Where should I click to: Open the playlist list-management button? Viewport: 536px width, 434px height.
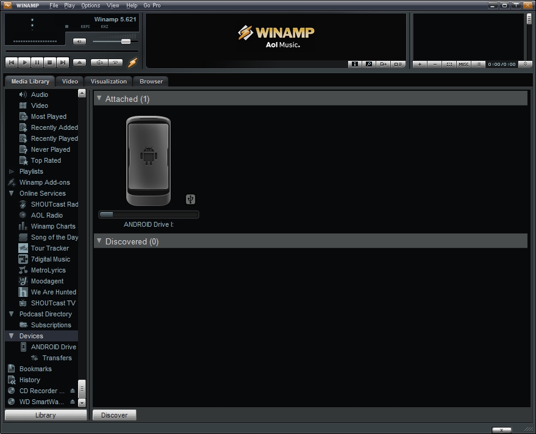point(478,64)
